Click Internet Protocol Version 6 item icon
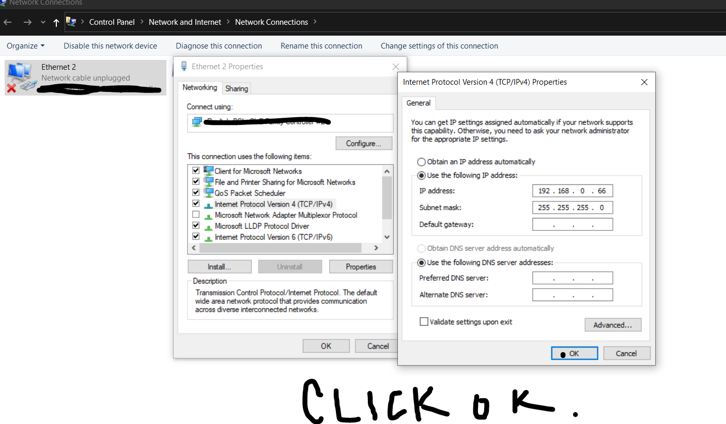The image size is (726, 424). 208,238
